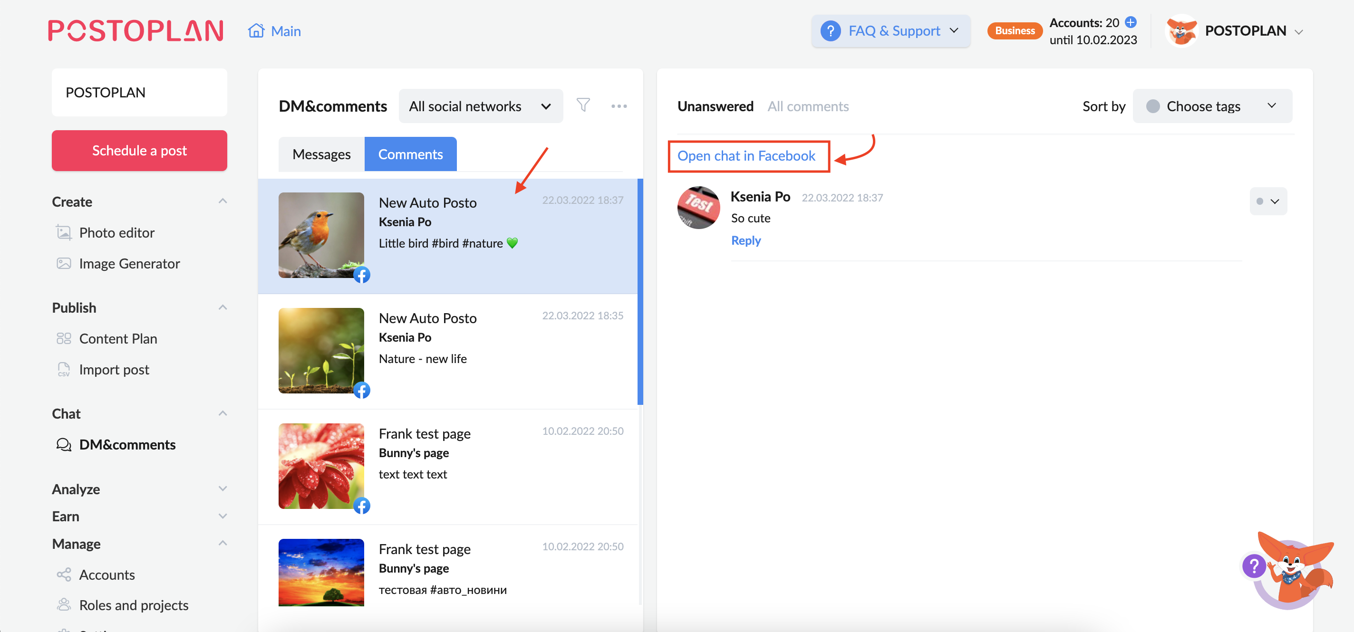Click the comments list scrollbar
This screenshot has width=1354, height=632.
click(640, 292)
